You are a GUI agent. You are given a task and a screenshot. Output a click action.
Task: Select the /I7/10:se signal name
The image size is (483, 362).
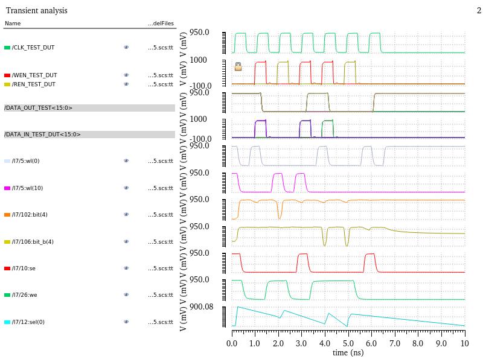[24, 268]
